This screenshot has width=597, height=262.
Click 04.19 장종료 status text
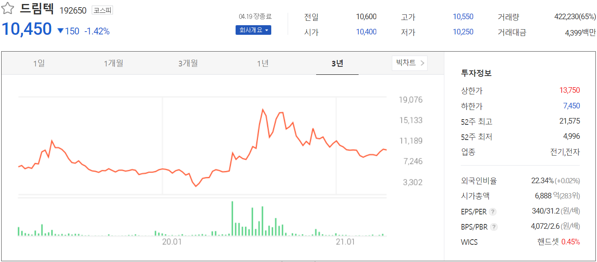tap(255, 16)
